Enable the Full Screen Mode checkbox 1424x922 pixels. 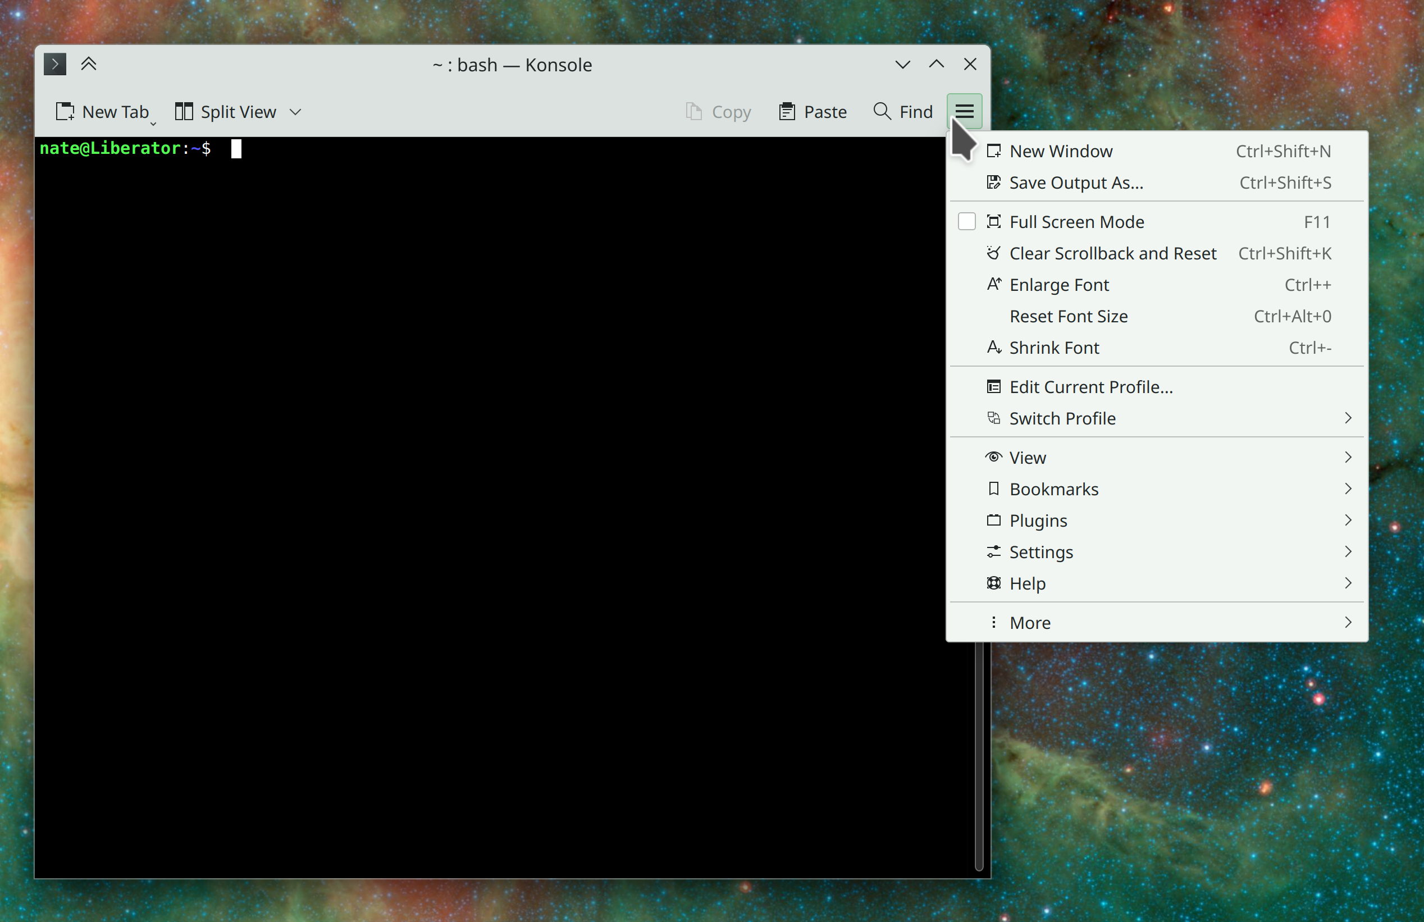tap(966, 222)
